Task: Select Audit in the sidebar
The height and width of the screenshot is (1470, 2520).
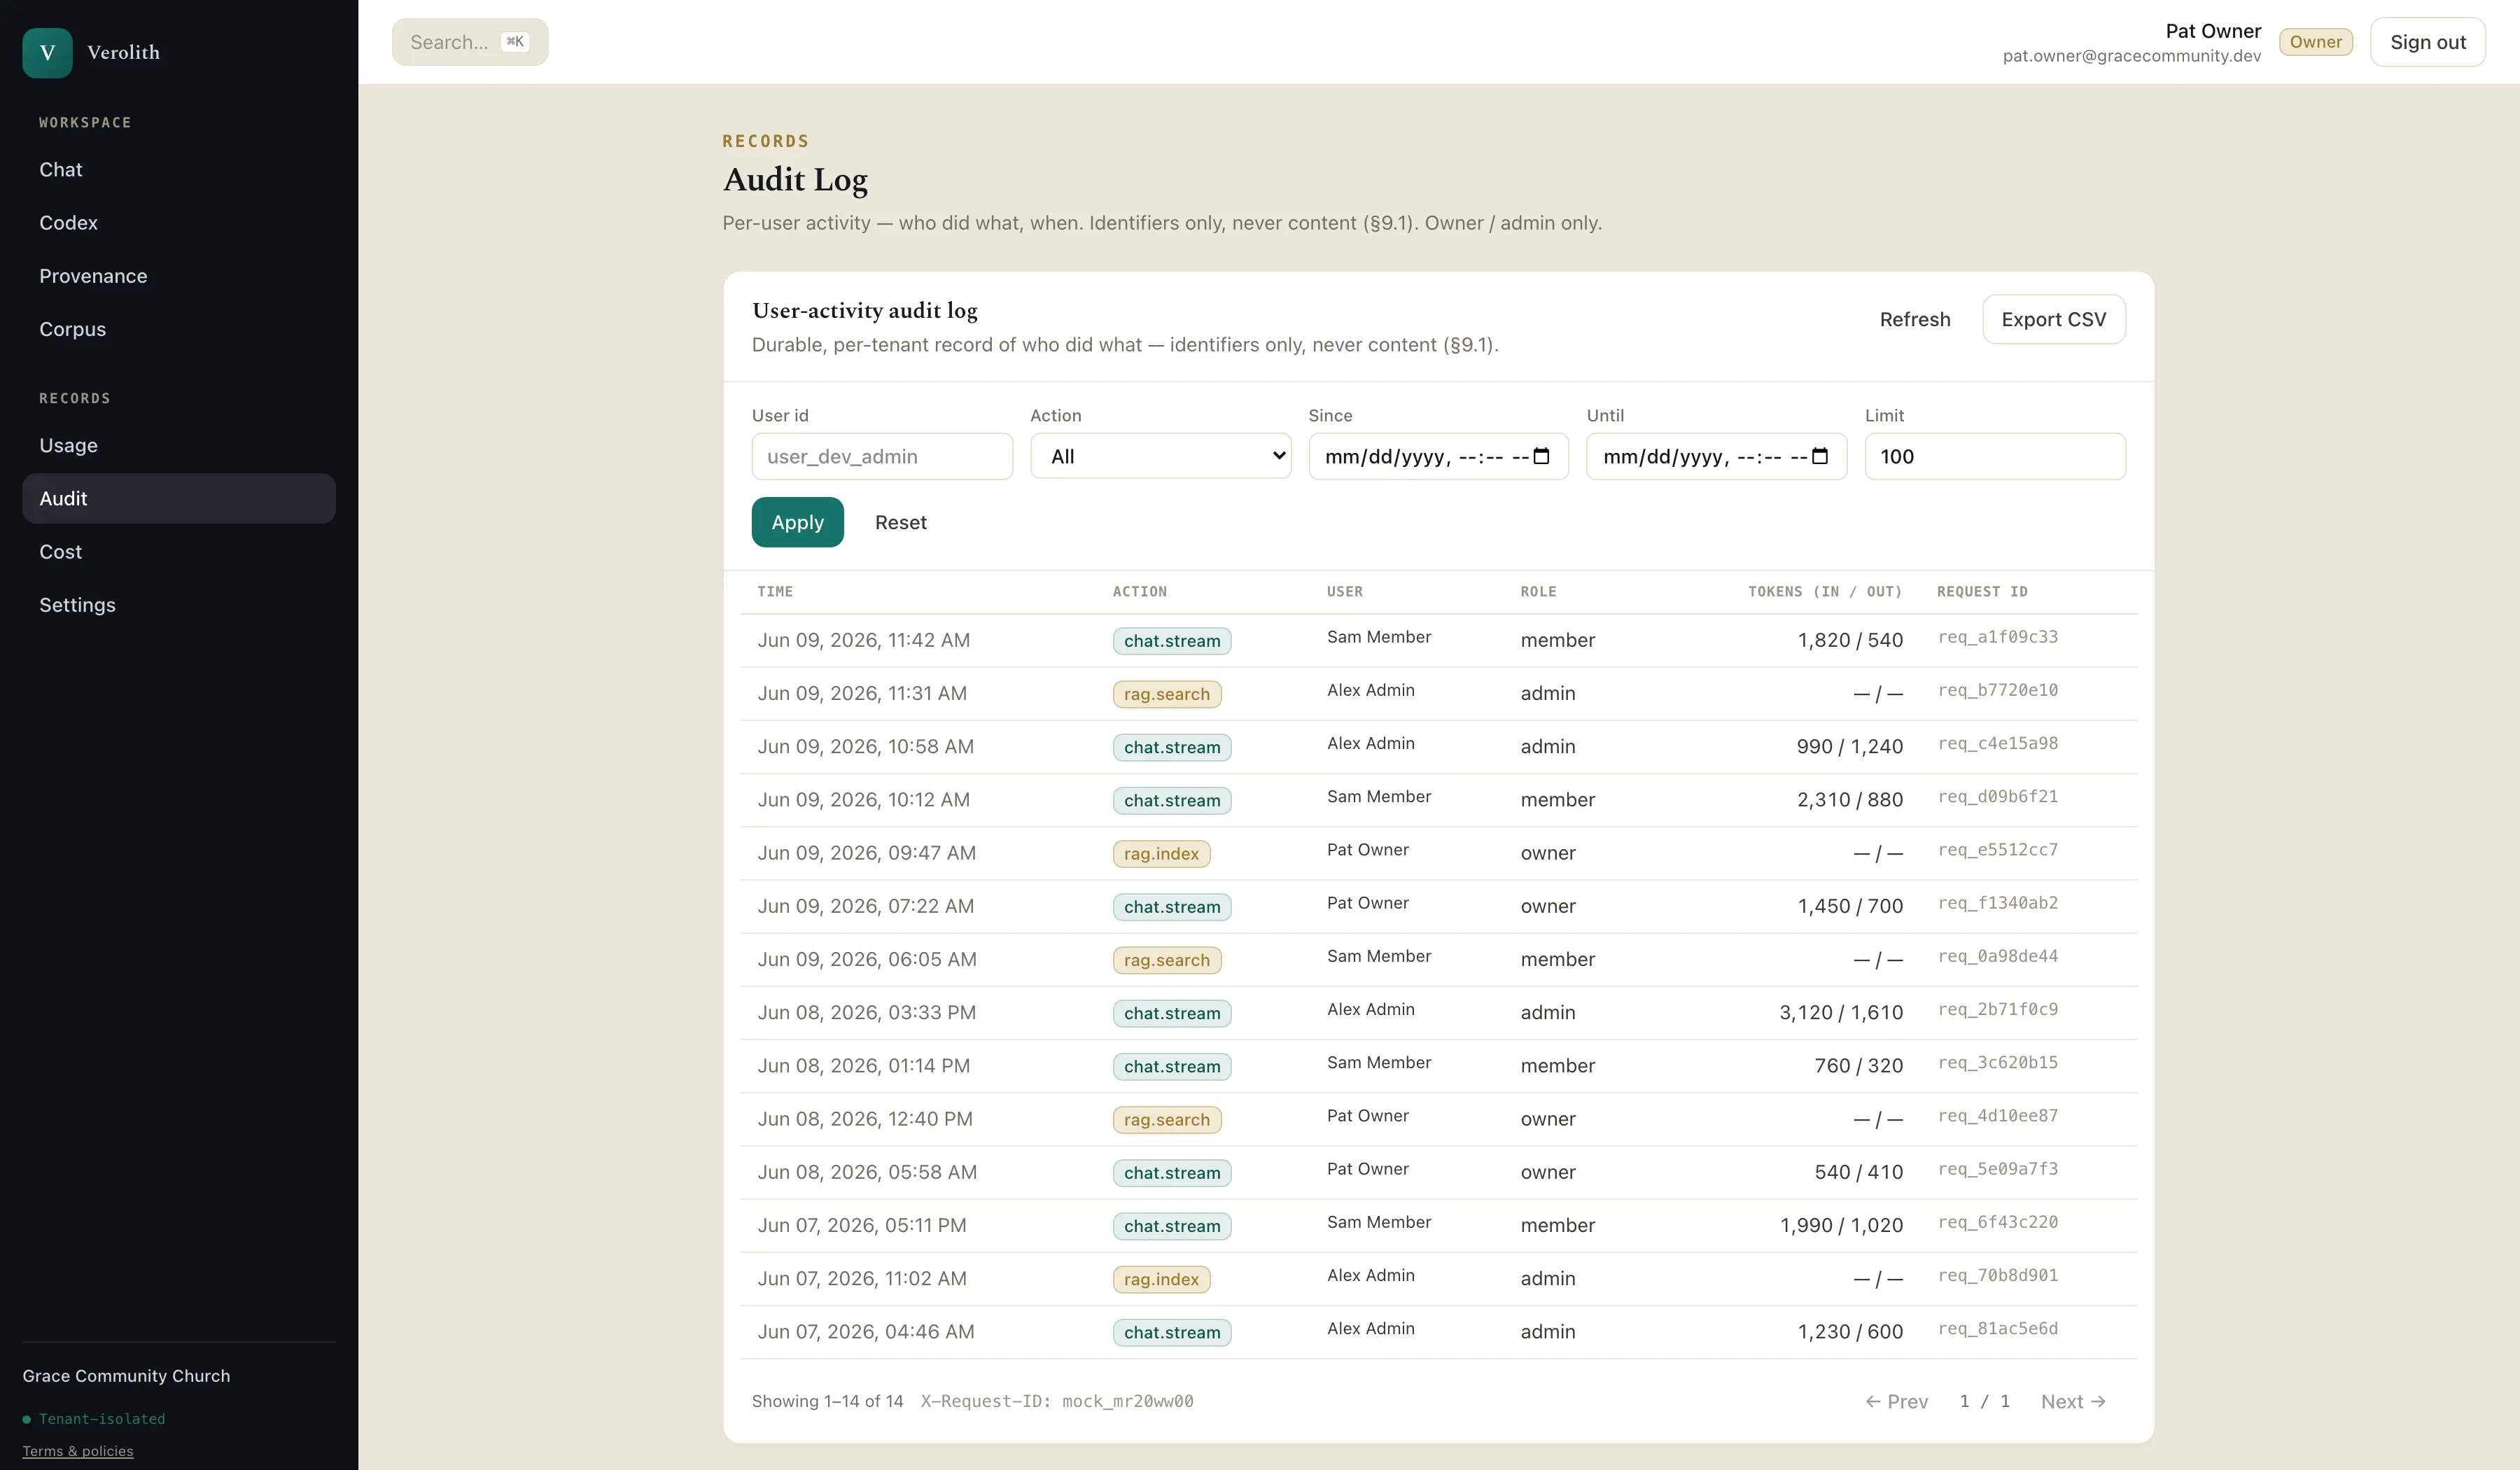Action: (178, 498)
